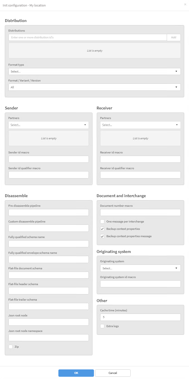Screen dimensions: 189x379
Task: Open the Format type dropdown
Action: click(x=95, y=72)
